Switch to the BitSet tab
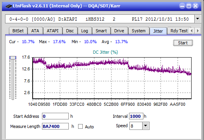 coord(18,31)
